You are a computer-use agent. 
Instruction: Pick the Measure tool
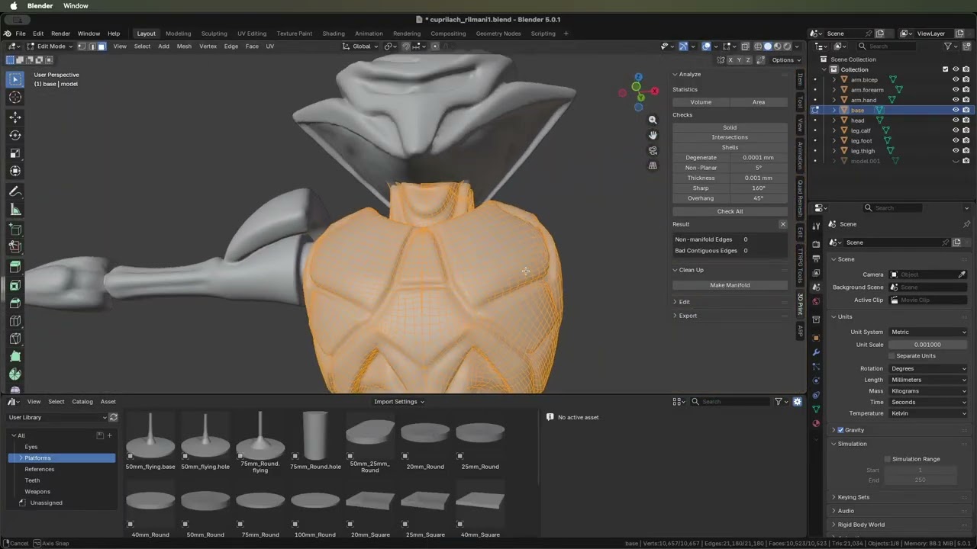15,210
